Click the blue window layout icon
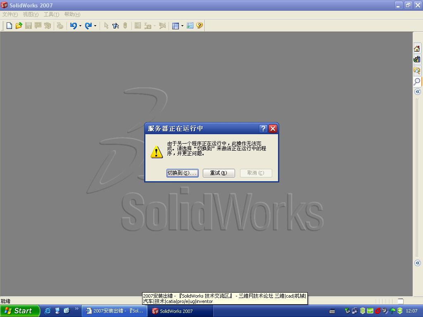This screenshot has height=317, width=423. coord(176,26)
